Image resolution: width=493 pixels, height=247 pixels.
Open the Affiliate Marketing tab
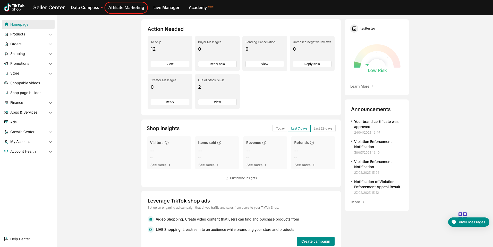click(x=126, y=8)
